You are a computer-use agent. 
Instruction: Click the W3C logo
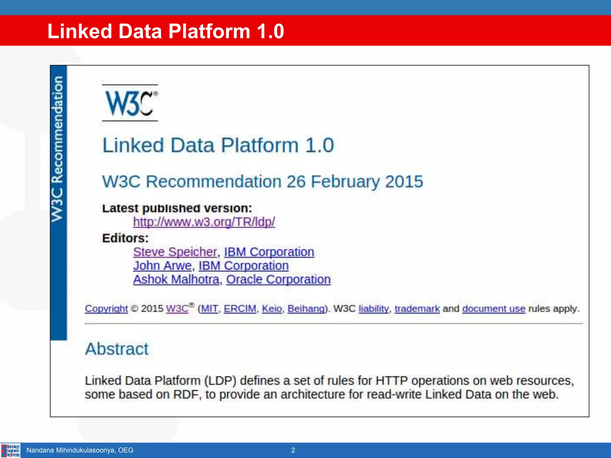[x=130, y=103]
